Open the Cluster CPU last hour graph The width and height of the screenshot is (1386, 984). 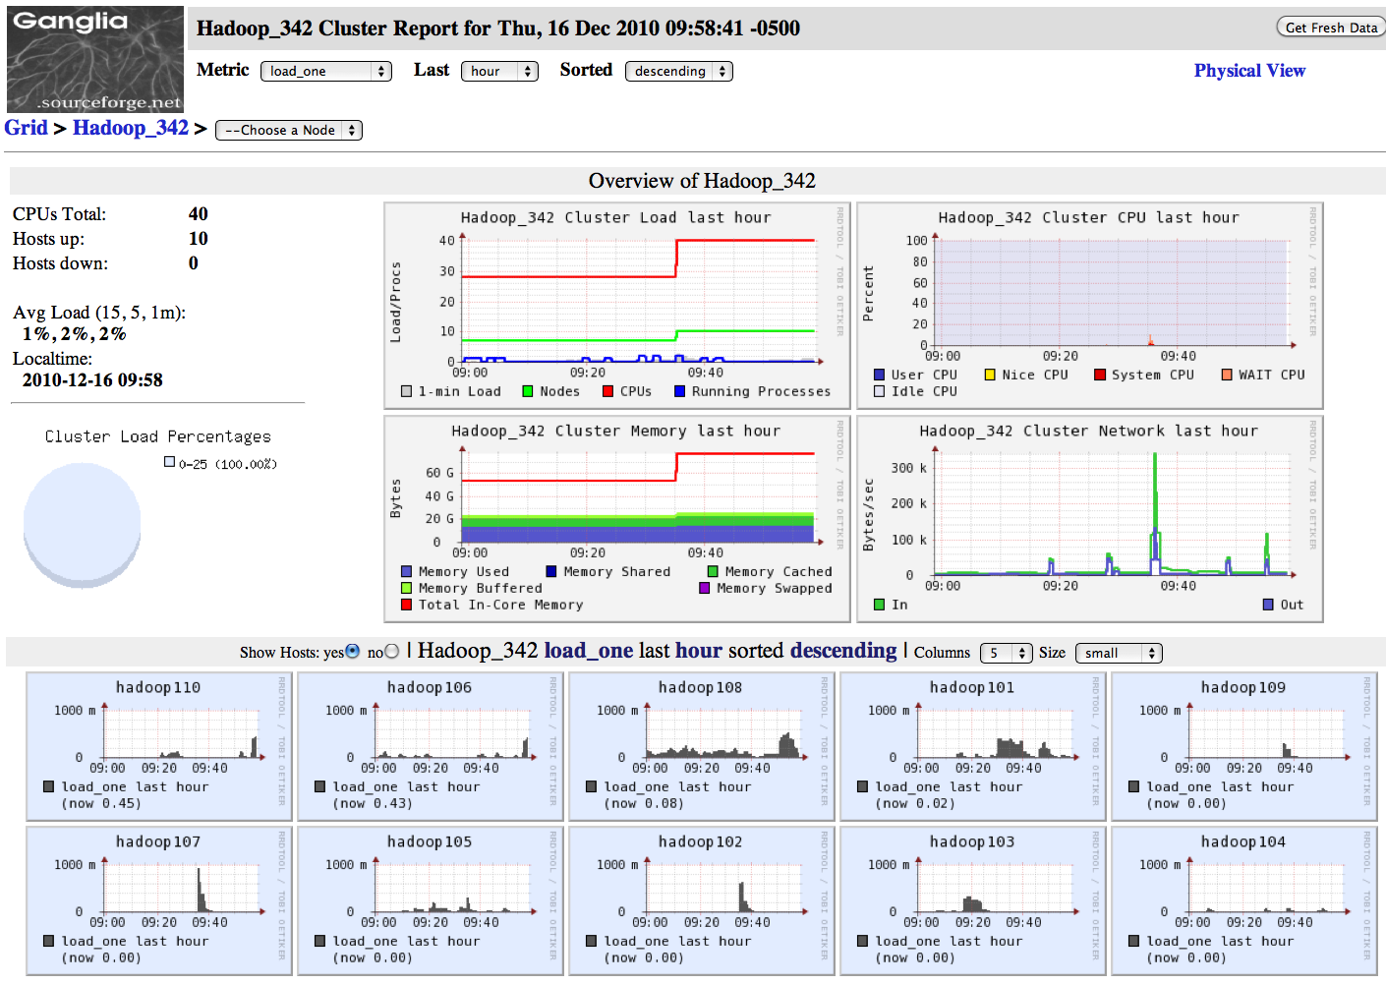coord(1090,306)
